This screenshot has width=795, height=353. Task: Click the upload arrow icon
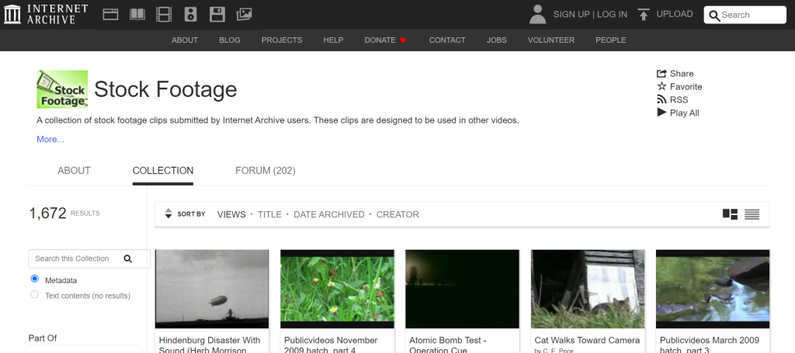click(x=644, y=14)
